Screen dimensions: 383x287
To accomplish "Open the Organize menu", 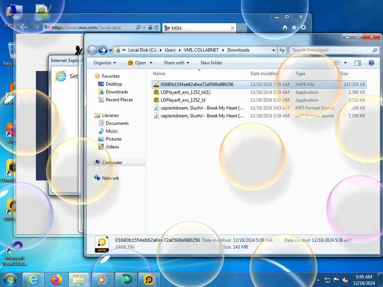I will click(x=105, y=63).
